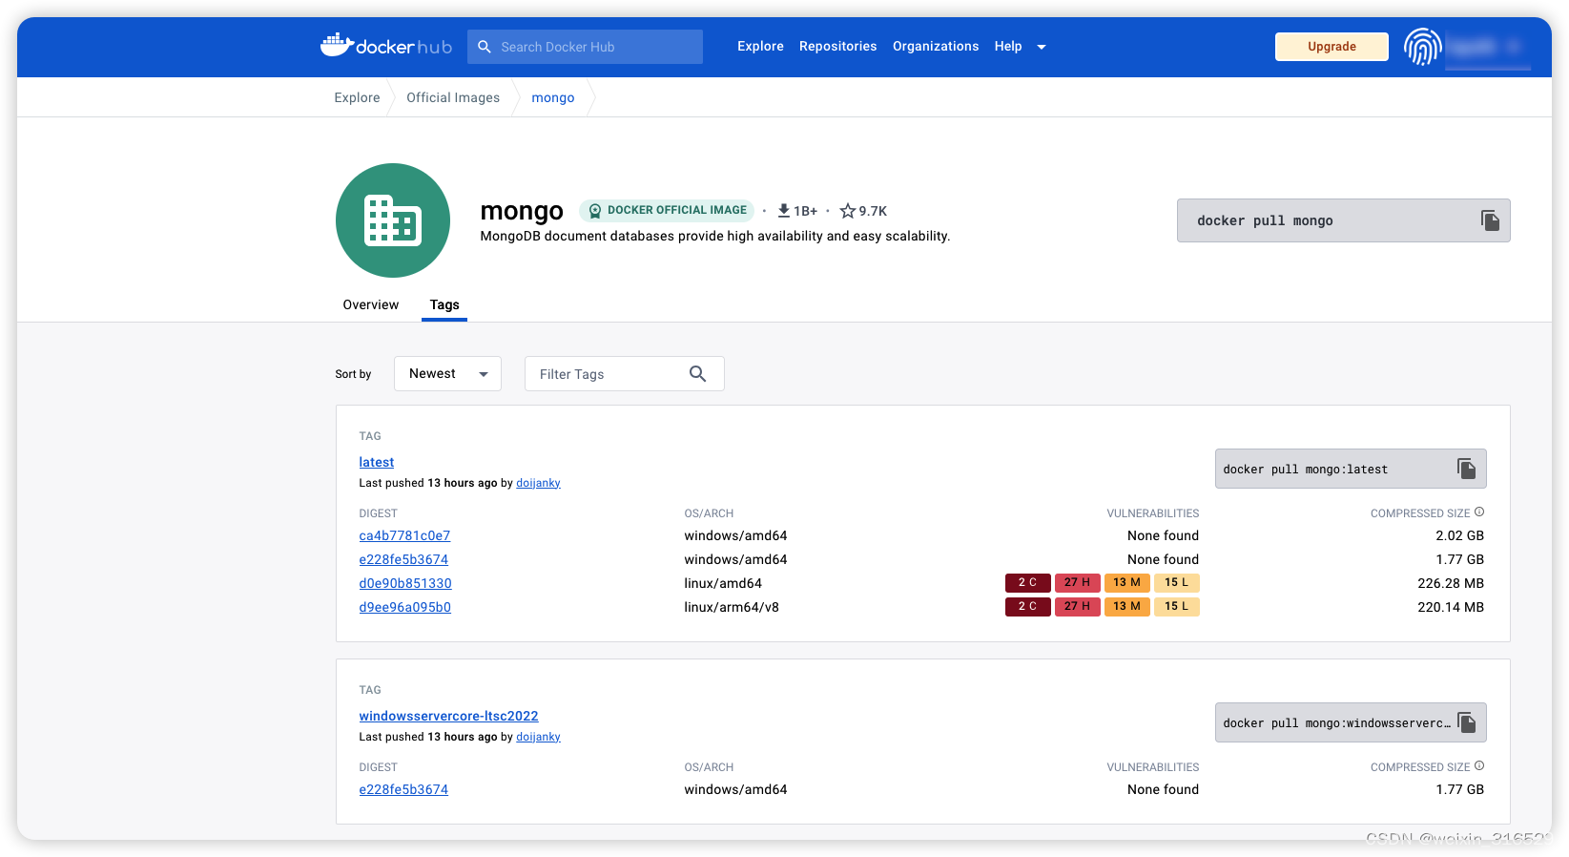Screen dimensions: 1569x857
Task: Open doijanky link under latest tag
Action: [x=538, y=483]
